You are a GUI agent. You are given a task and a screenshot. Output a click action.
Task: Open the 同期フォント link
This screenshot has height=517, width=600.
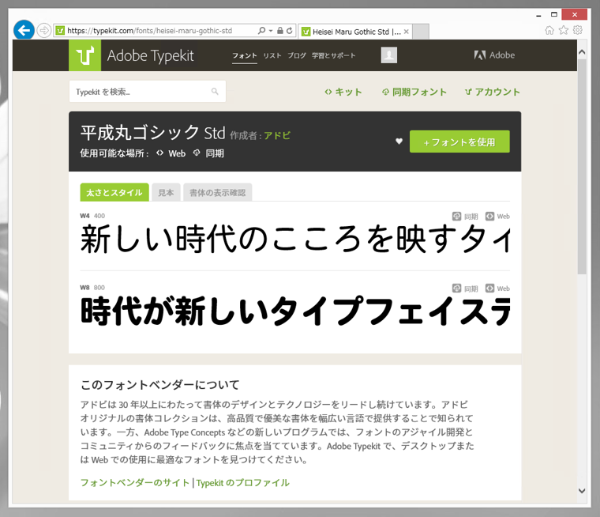(x=414, y=92)
